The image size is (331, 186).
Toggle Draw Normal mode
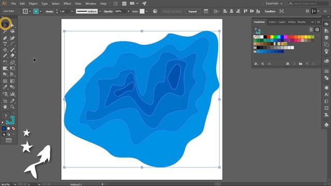[x=4, y=134]
